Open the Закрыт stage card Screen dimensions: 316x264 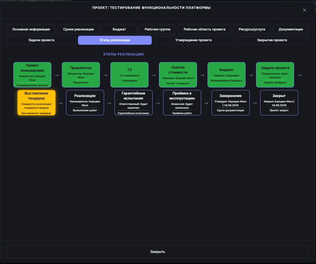point(279,103)
